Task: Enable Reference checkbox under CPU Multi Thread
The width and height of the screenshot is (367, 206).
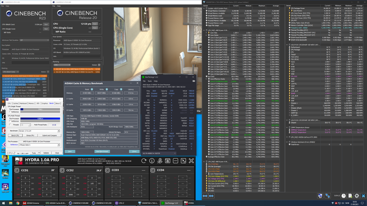Action: (x=10, y=121)
